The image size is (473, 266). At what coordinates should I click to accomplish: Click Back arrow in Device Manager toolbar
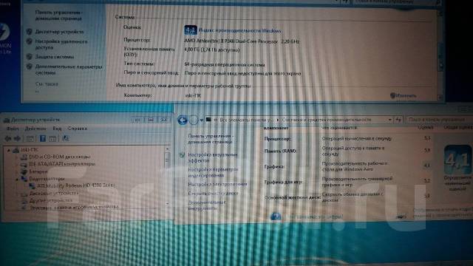pos(8,138)
